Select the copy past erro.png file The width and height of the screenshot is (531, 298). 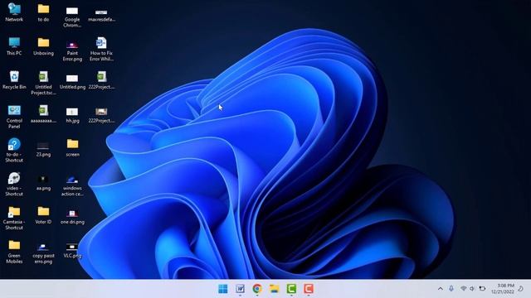(43, 253)
